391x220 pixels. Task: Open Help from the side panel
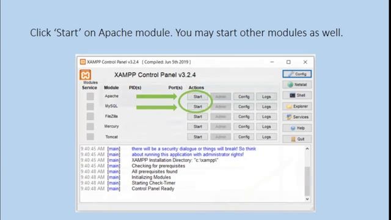297,128
